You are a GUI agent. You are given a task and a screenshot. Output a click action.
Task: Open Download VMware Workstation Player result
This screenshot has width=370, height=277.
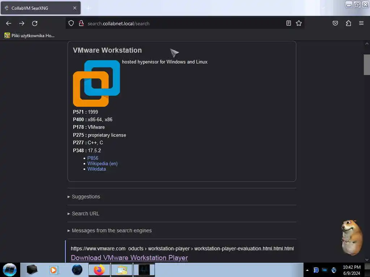pos(129,258)
